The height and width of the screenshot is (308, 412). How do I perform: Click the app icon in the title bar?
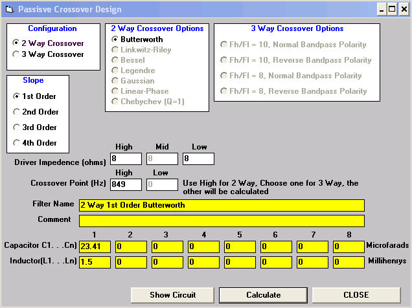[x=10, y=10]
